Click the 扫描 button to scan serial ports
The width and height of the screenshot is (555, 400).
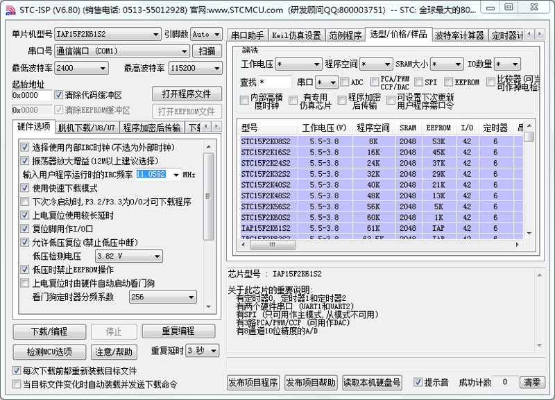pyautogui.click(x=206, y=51)
